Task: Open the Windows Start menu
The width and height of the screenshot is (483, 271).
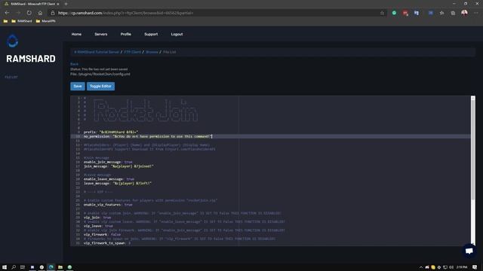Action: (x=5, y=267)
